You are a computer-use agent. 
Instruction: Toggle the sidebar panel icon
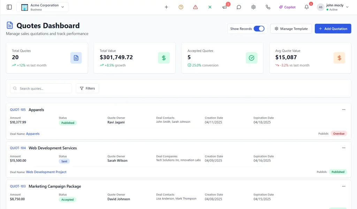[9, 7]
